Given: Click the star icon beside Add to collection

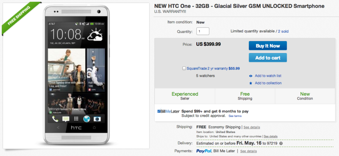Looking at the screenshot, I should pyautogui.click(x=251, y=83).
